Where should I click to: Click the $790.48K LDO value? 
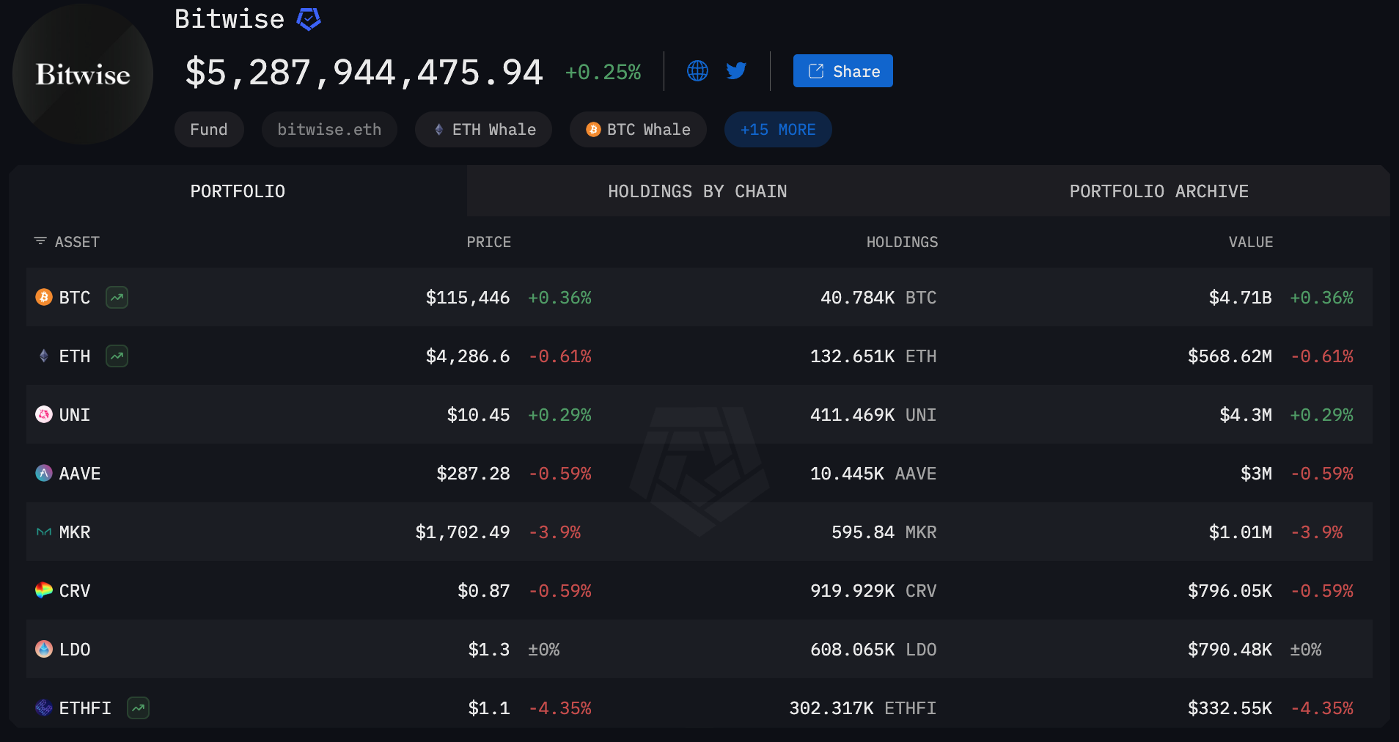point(1230,650)
